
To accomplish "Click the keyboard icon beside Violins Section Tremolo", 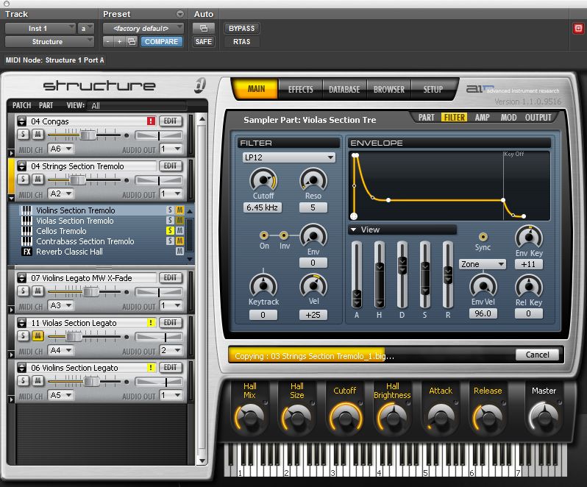I will click(x=26, y=210).
